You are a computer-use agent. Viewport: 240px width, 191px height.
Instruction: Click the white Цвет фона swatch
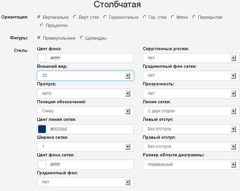42,58
